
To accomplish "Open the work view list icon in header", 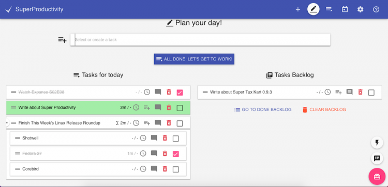I will 329,9.
